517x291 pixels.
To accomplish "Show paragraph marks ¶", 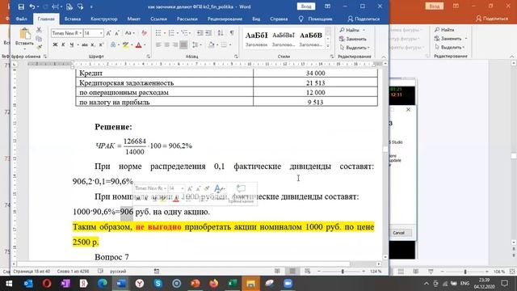I will pyautogui.click(x=232, y=32).
